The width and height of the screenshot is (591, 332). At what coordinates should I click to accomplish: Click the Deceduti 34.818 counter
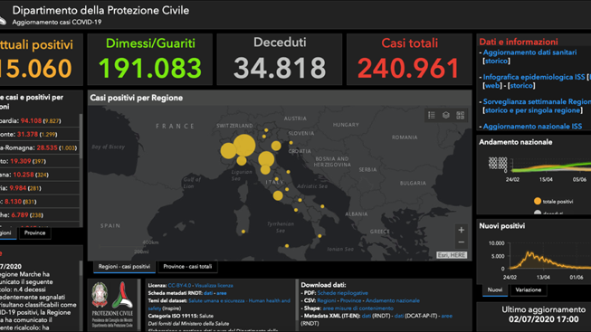[x=280, y=60]
